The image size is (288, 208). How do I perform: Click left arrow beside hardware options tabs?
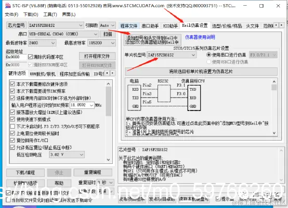[x=107, y=73]
